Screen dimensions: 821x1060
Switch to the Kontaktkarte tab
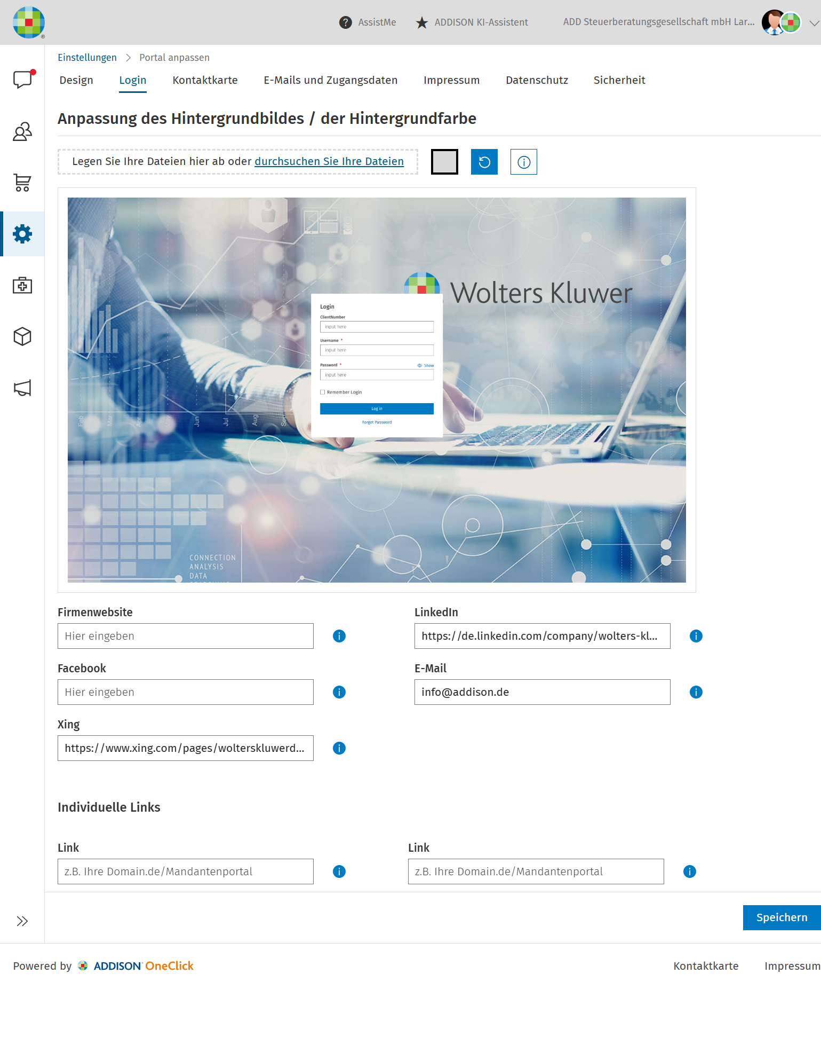pos(205,80)
